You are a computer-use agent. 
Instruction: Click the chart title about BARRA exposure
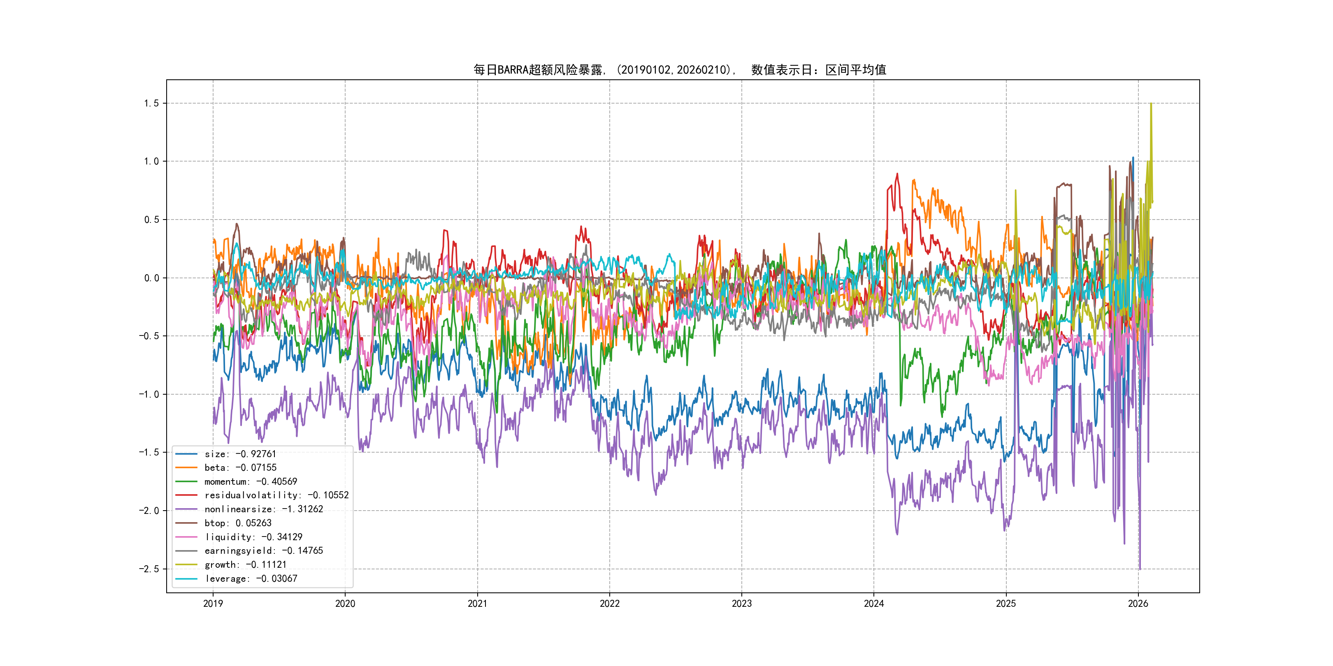pos(679,70)
